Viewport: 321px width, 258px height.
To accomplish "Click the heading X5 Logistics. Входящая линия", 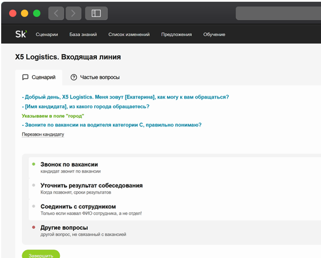I will (x=68, y=57).
